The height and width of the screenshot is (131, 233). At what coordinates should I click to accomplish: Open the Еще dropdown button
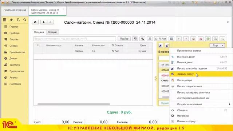[x=217, y=45]
